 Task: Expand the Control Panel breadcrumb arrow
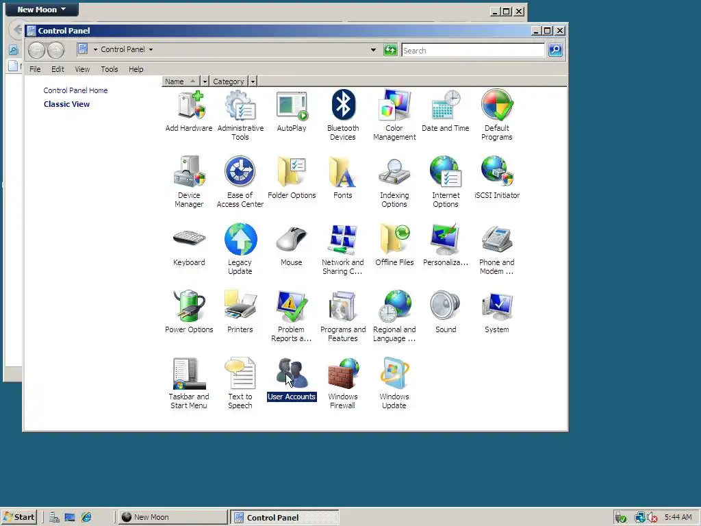tap(151, 49)
